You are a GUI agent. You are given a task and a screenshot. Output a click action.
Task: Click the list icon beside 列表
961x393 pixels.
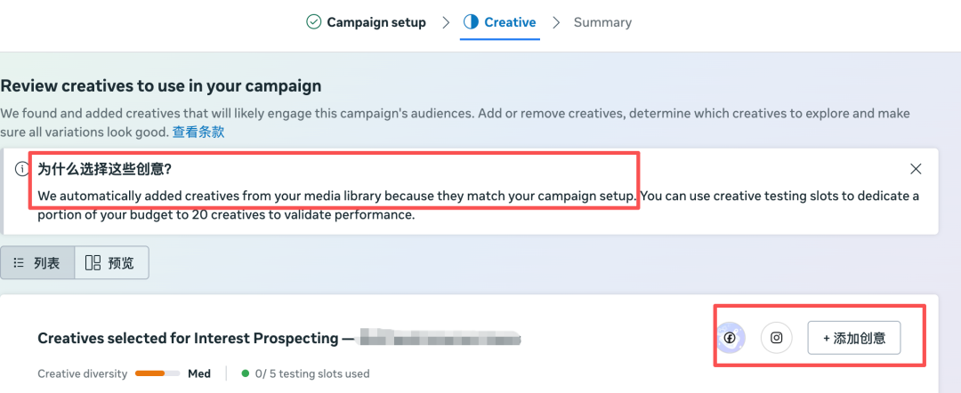[19, 263]
